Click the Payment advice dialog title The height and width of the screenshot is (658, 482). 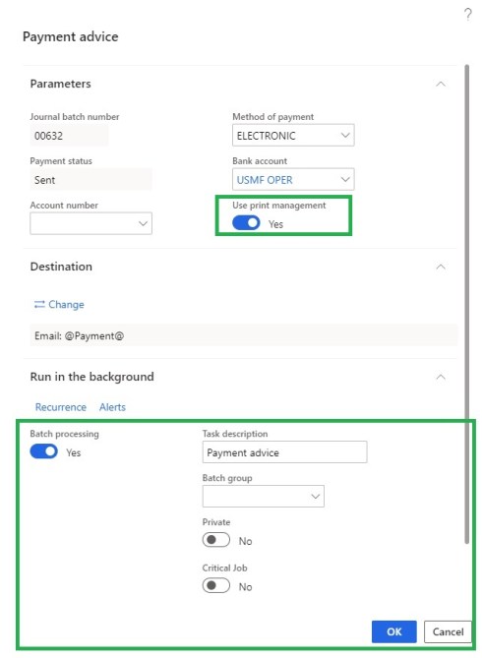pos(71,36)
